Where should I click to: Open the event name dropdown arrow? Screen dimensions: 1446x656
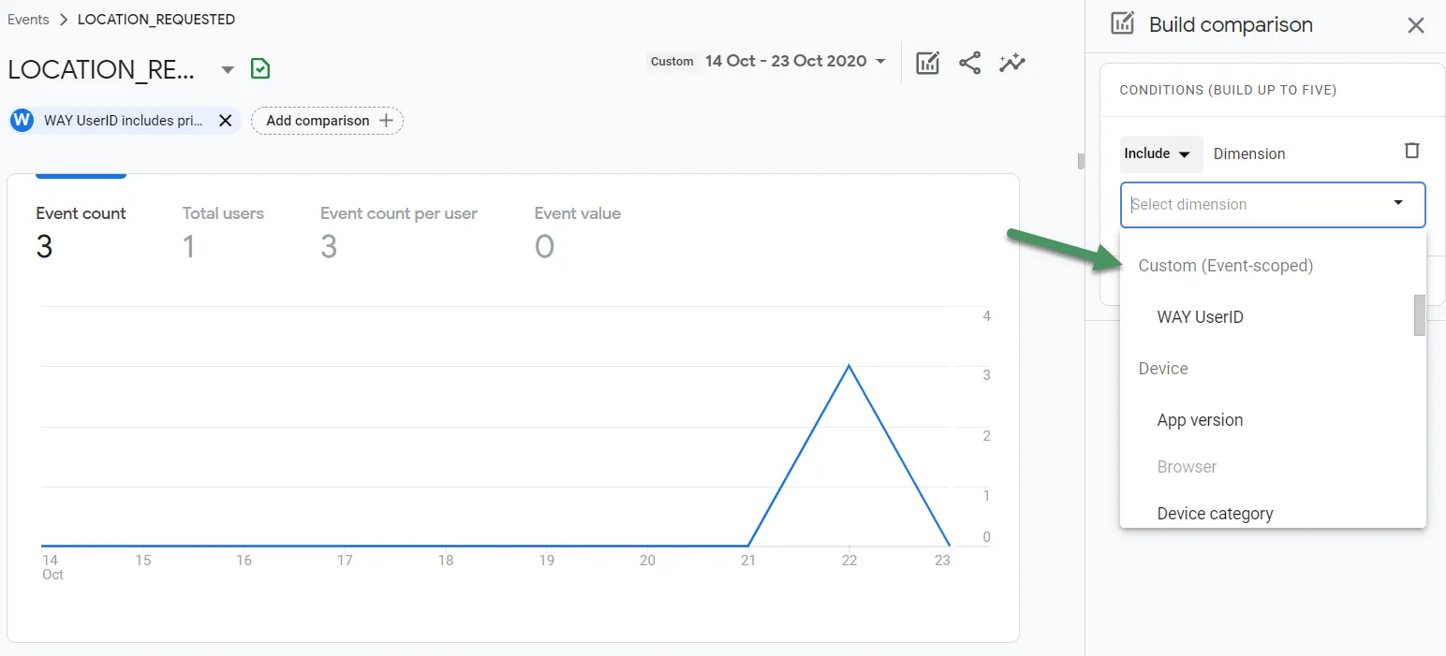pos(227,70)
